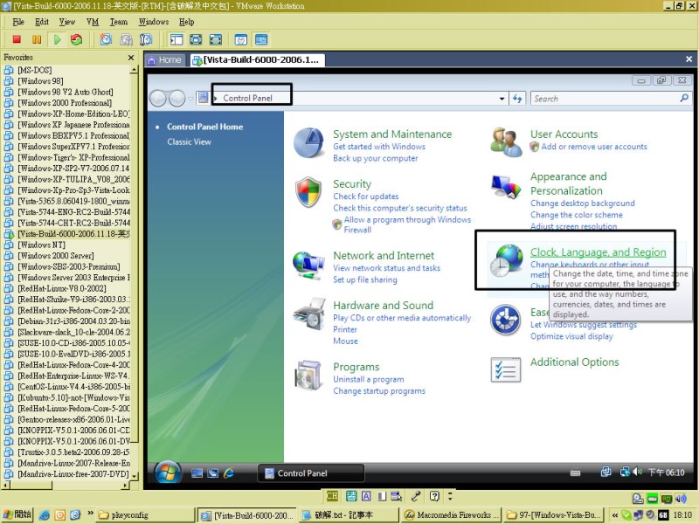
Task: Open the Help menu
Action: point(186,22)
